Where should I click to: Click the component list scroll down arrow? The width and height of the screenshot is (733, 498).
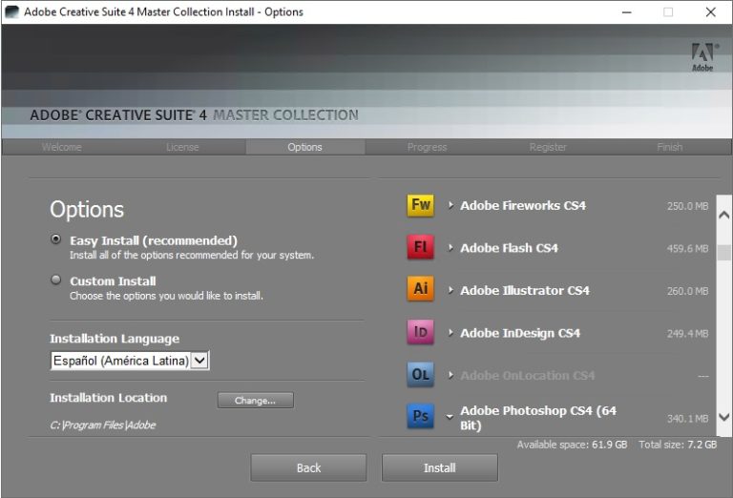tap(723, 417)
